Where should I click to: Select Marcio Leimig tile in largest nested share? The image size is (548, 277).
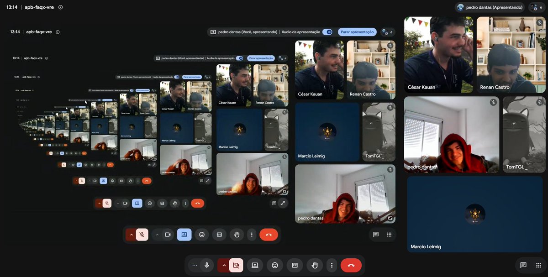(x=327, y=132)
